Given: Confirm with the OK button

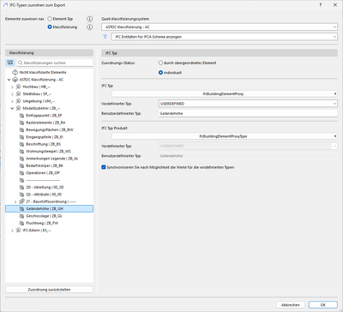Looking at the screenshot, I should tap(323, 305).
